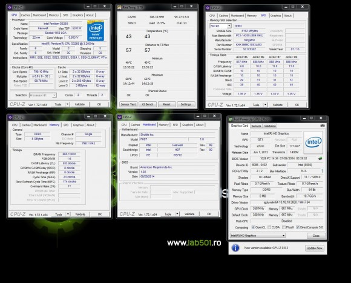Click the Update Now button
This screenshot has width=351, height=283.
pos(314,248)
